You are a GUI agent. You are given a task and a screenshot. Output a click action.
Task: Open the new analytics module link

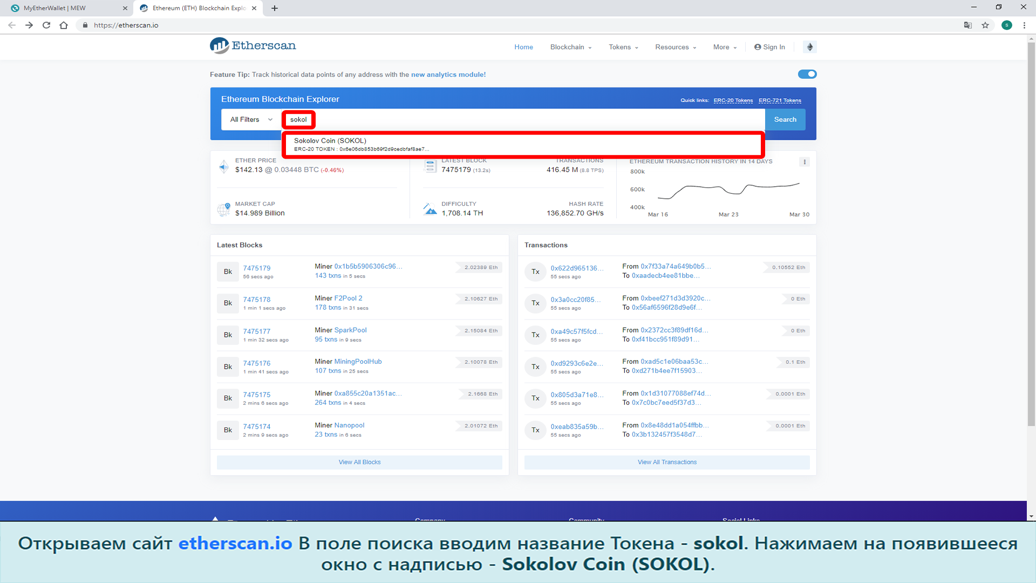448,74
